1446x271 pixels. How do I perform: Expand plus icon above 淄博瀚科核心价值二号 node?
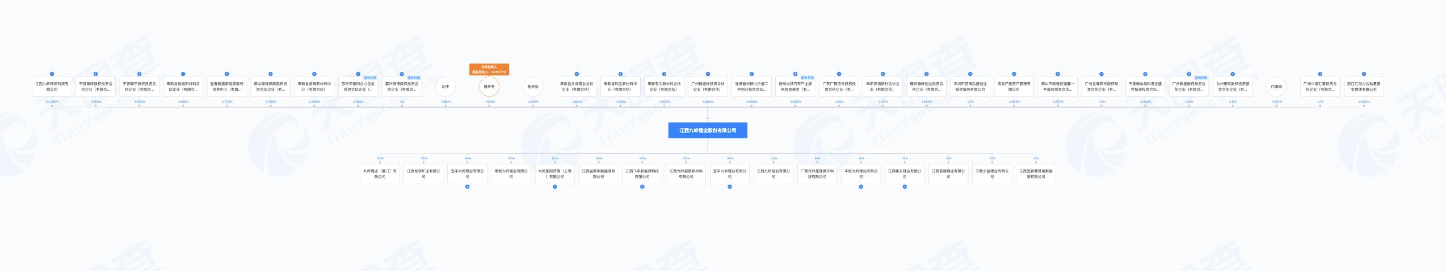[751, 74]
